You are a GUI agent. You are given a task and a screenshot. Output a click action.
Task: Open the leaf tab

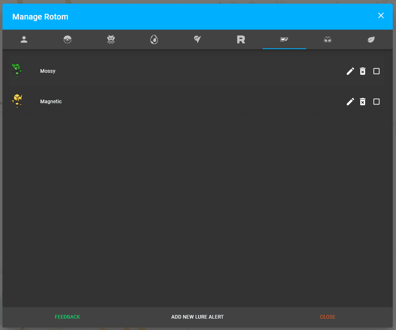371,39
